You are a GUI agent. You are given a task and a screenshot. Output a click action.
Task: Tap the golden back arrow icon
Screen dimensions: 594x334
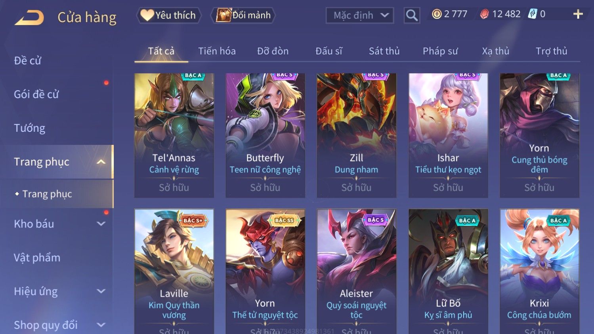click(29, 18)
